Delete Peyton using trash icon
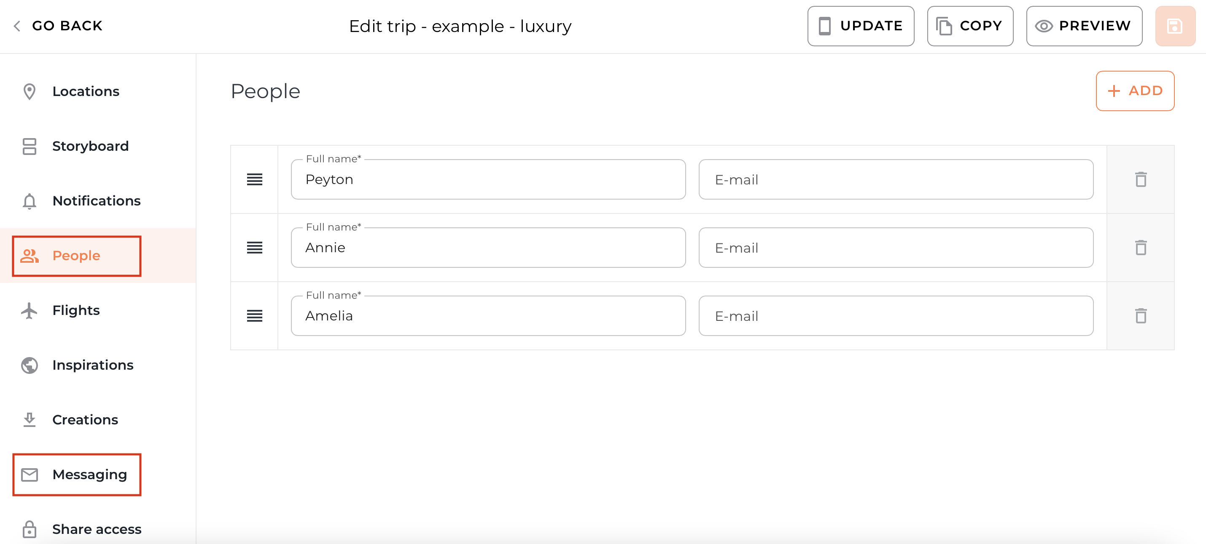The image size is (1206, 544). 1141,179
